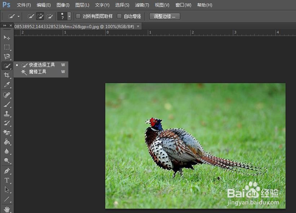The image size is (296, 213).
Task: Select the History Brush tool
Action: [7, 123]
